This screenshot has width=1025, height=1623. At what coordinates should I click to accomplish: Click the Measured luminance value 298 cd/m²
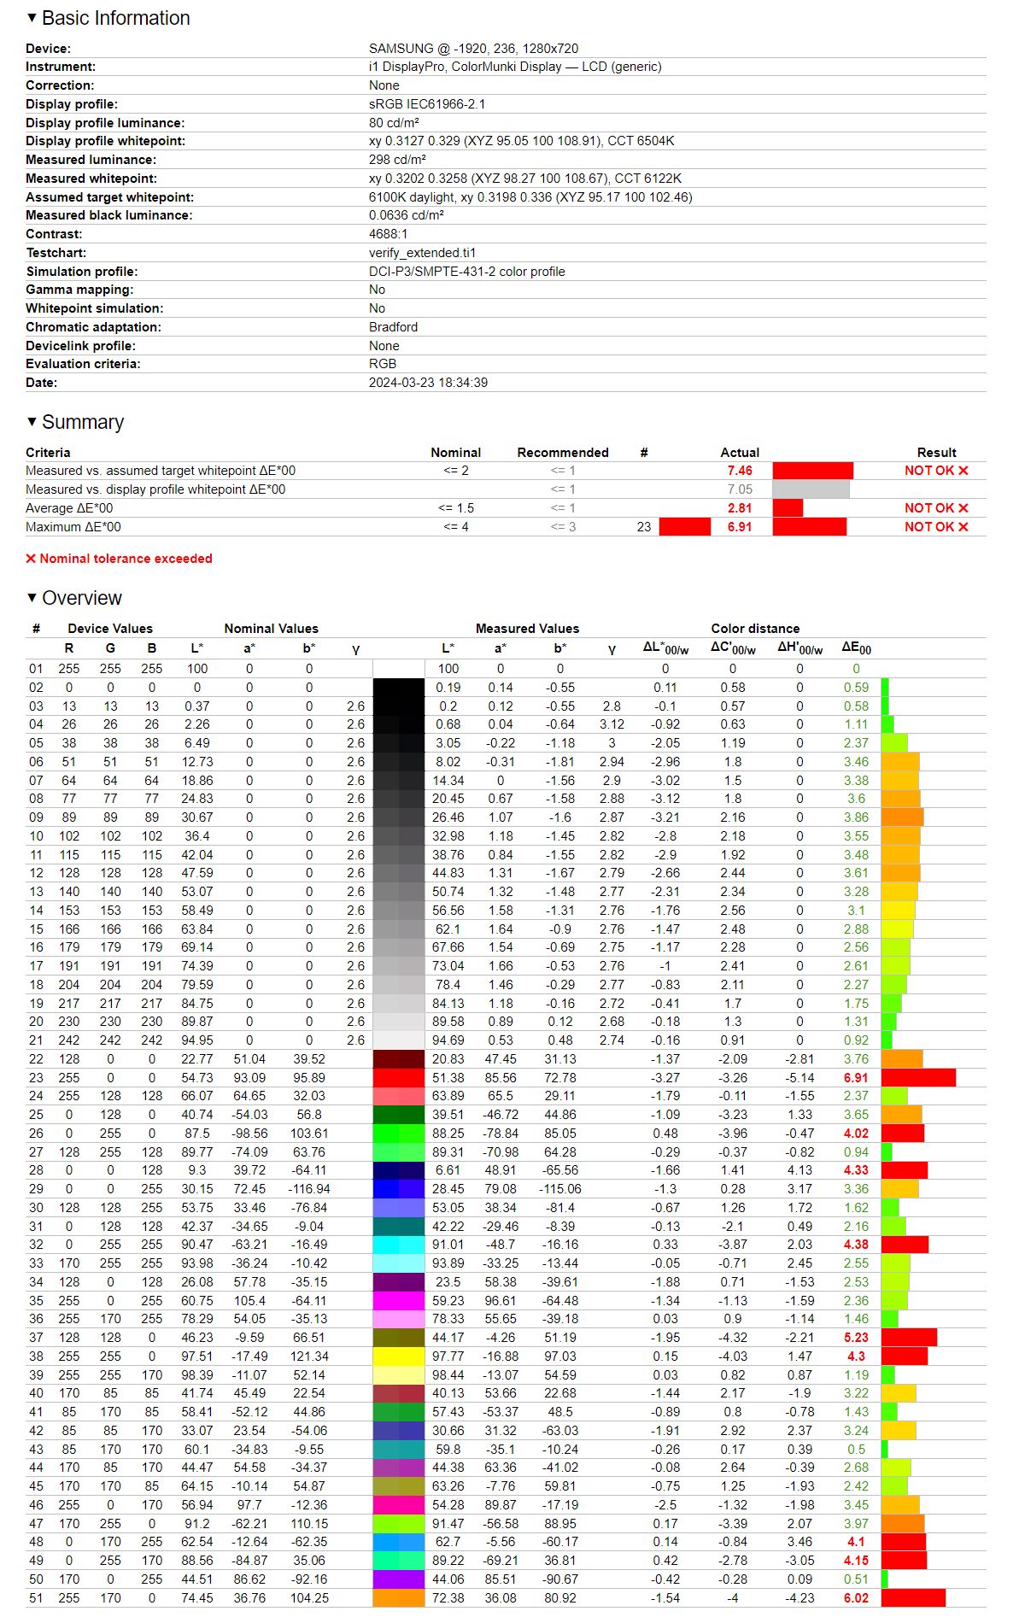click(x=397, y=160)
